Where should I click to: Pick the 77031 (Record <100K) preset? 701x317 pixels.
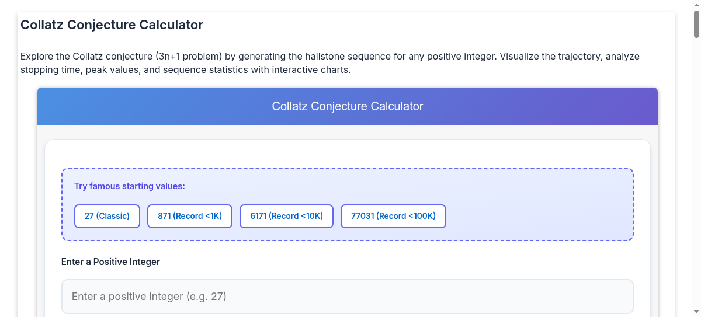tap(393, 216)
